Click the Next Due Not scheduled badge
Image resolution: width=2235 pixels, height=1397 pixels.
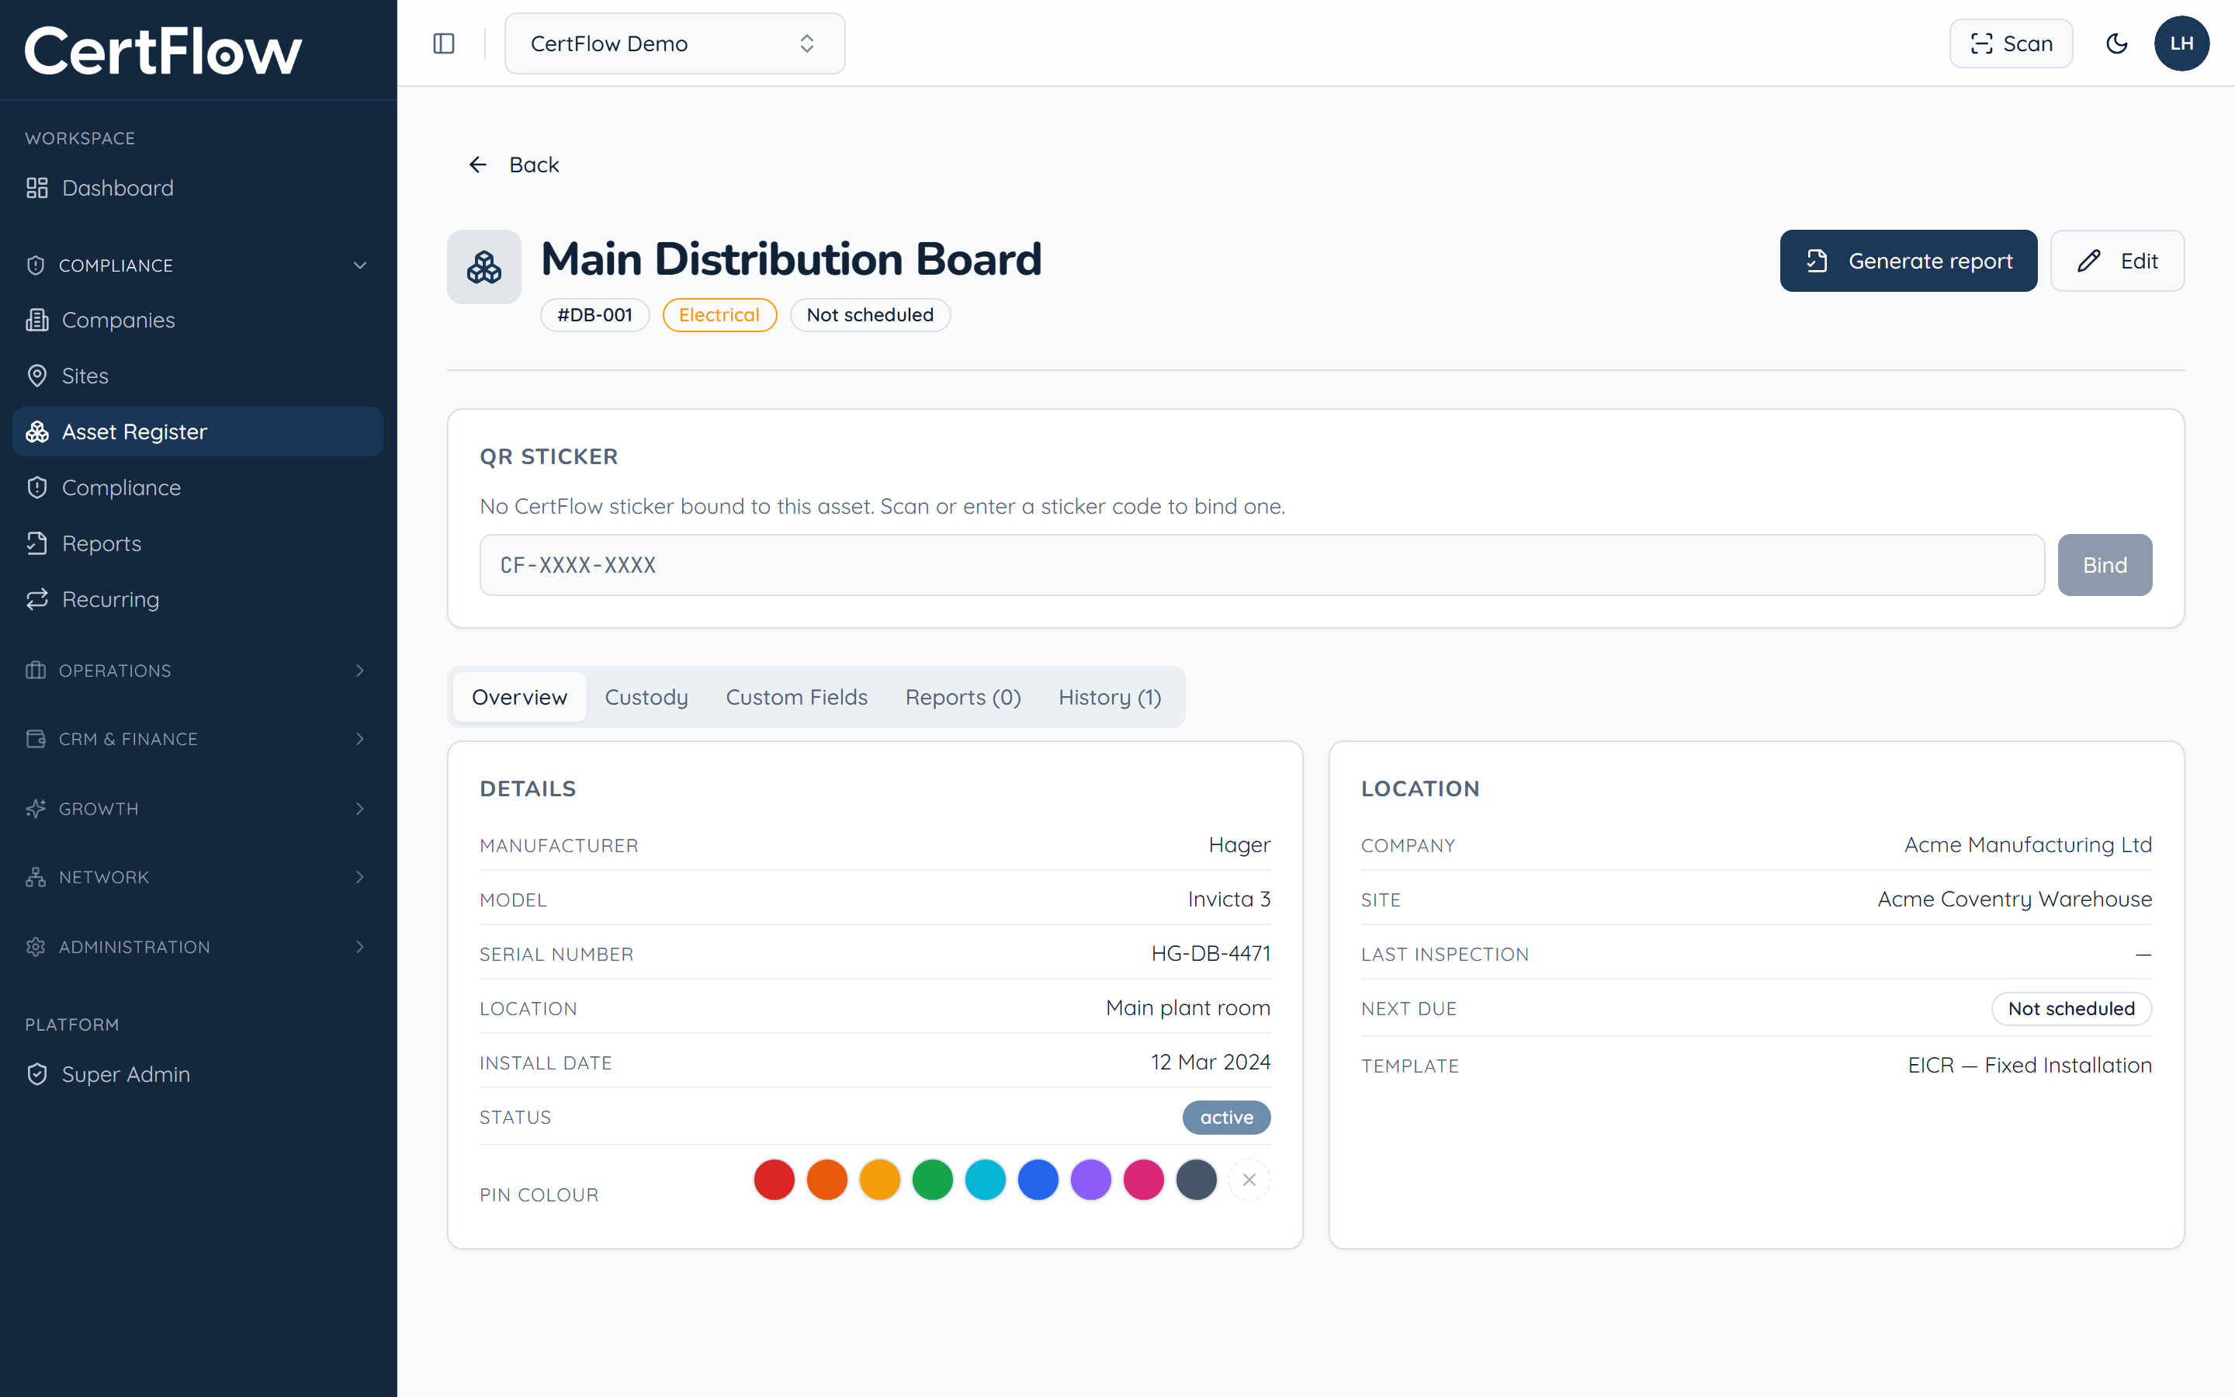pyautogui.click(x=2071, y=1009)
